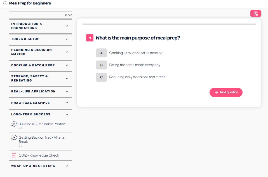Click the arrow icon in Next question button
Viewport: 268px width, 177px height.
coord(216,92)
